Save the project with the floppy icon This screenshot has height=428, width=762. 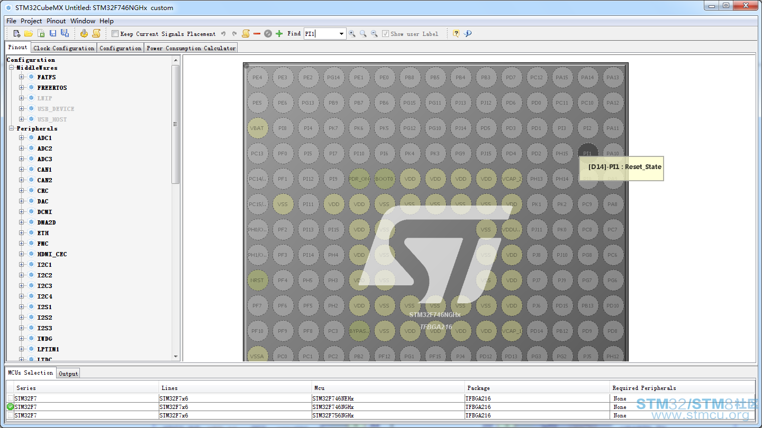(x=53, y=33)
